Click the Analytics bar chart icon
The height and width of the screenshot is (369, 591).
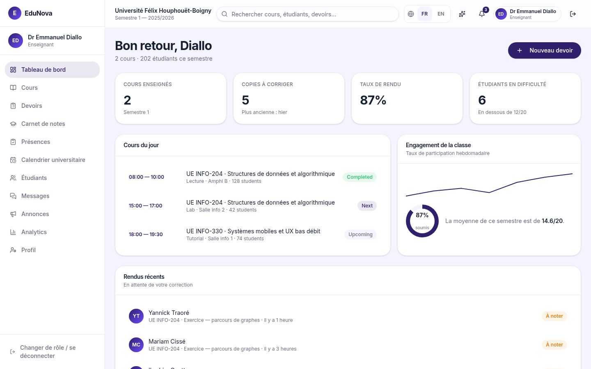[13, 232]
